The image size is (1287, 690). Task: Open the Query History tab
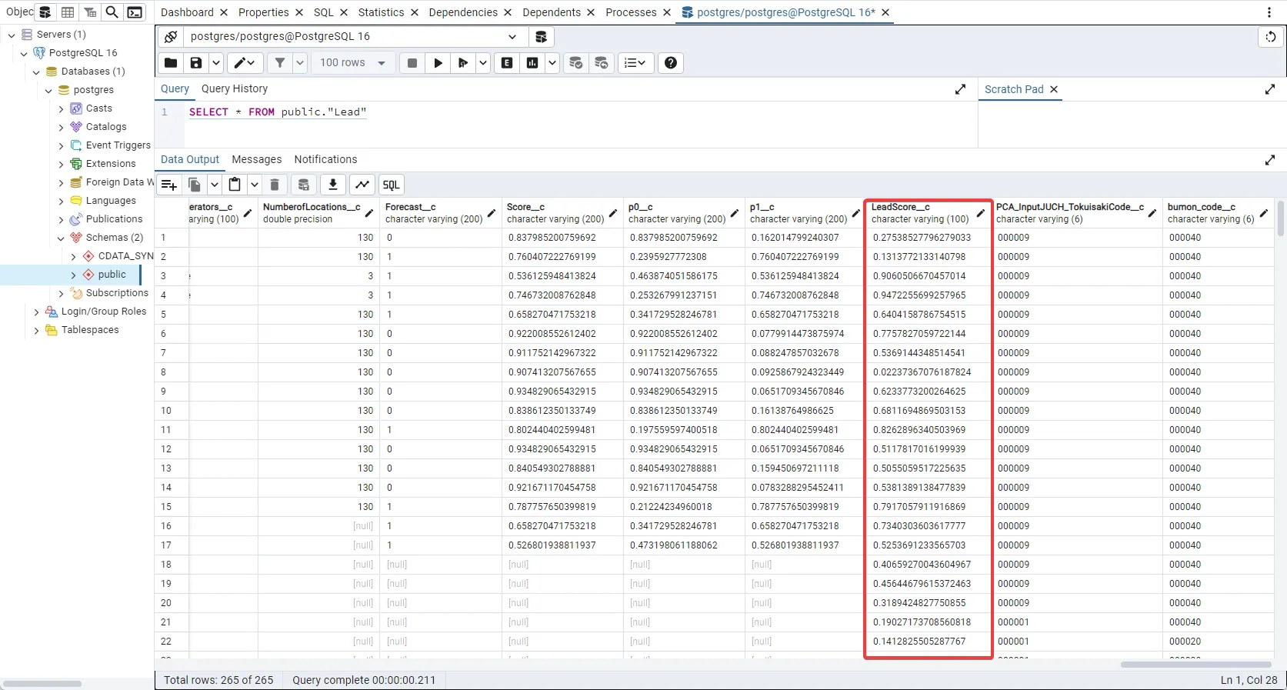click(x=235, y=88)
